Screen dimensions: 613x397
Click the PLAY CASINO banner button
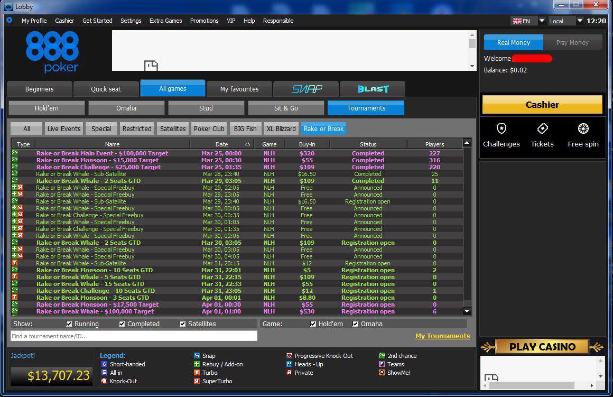[542, 347]
